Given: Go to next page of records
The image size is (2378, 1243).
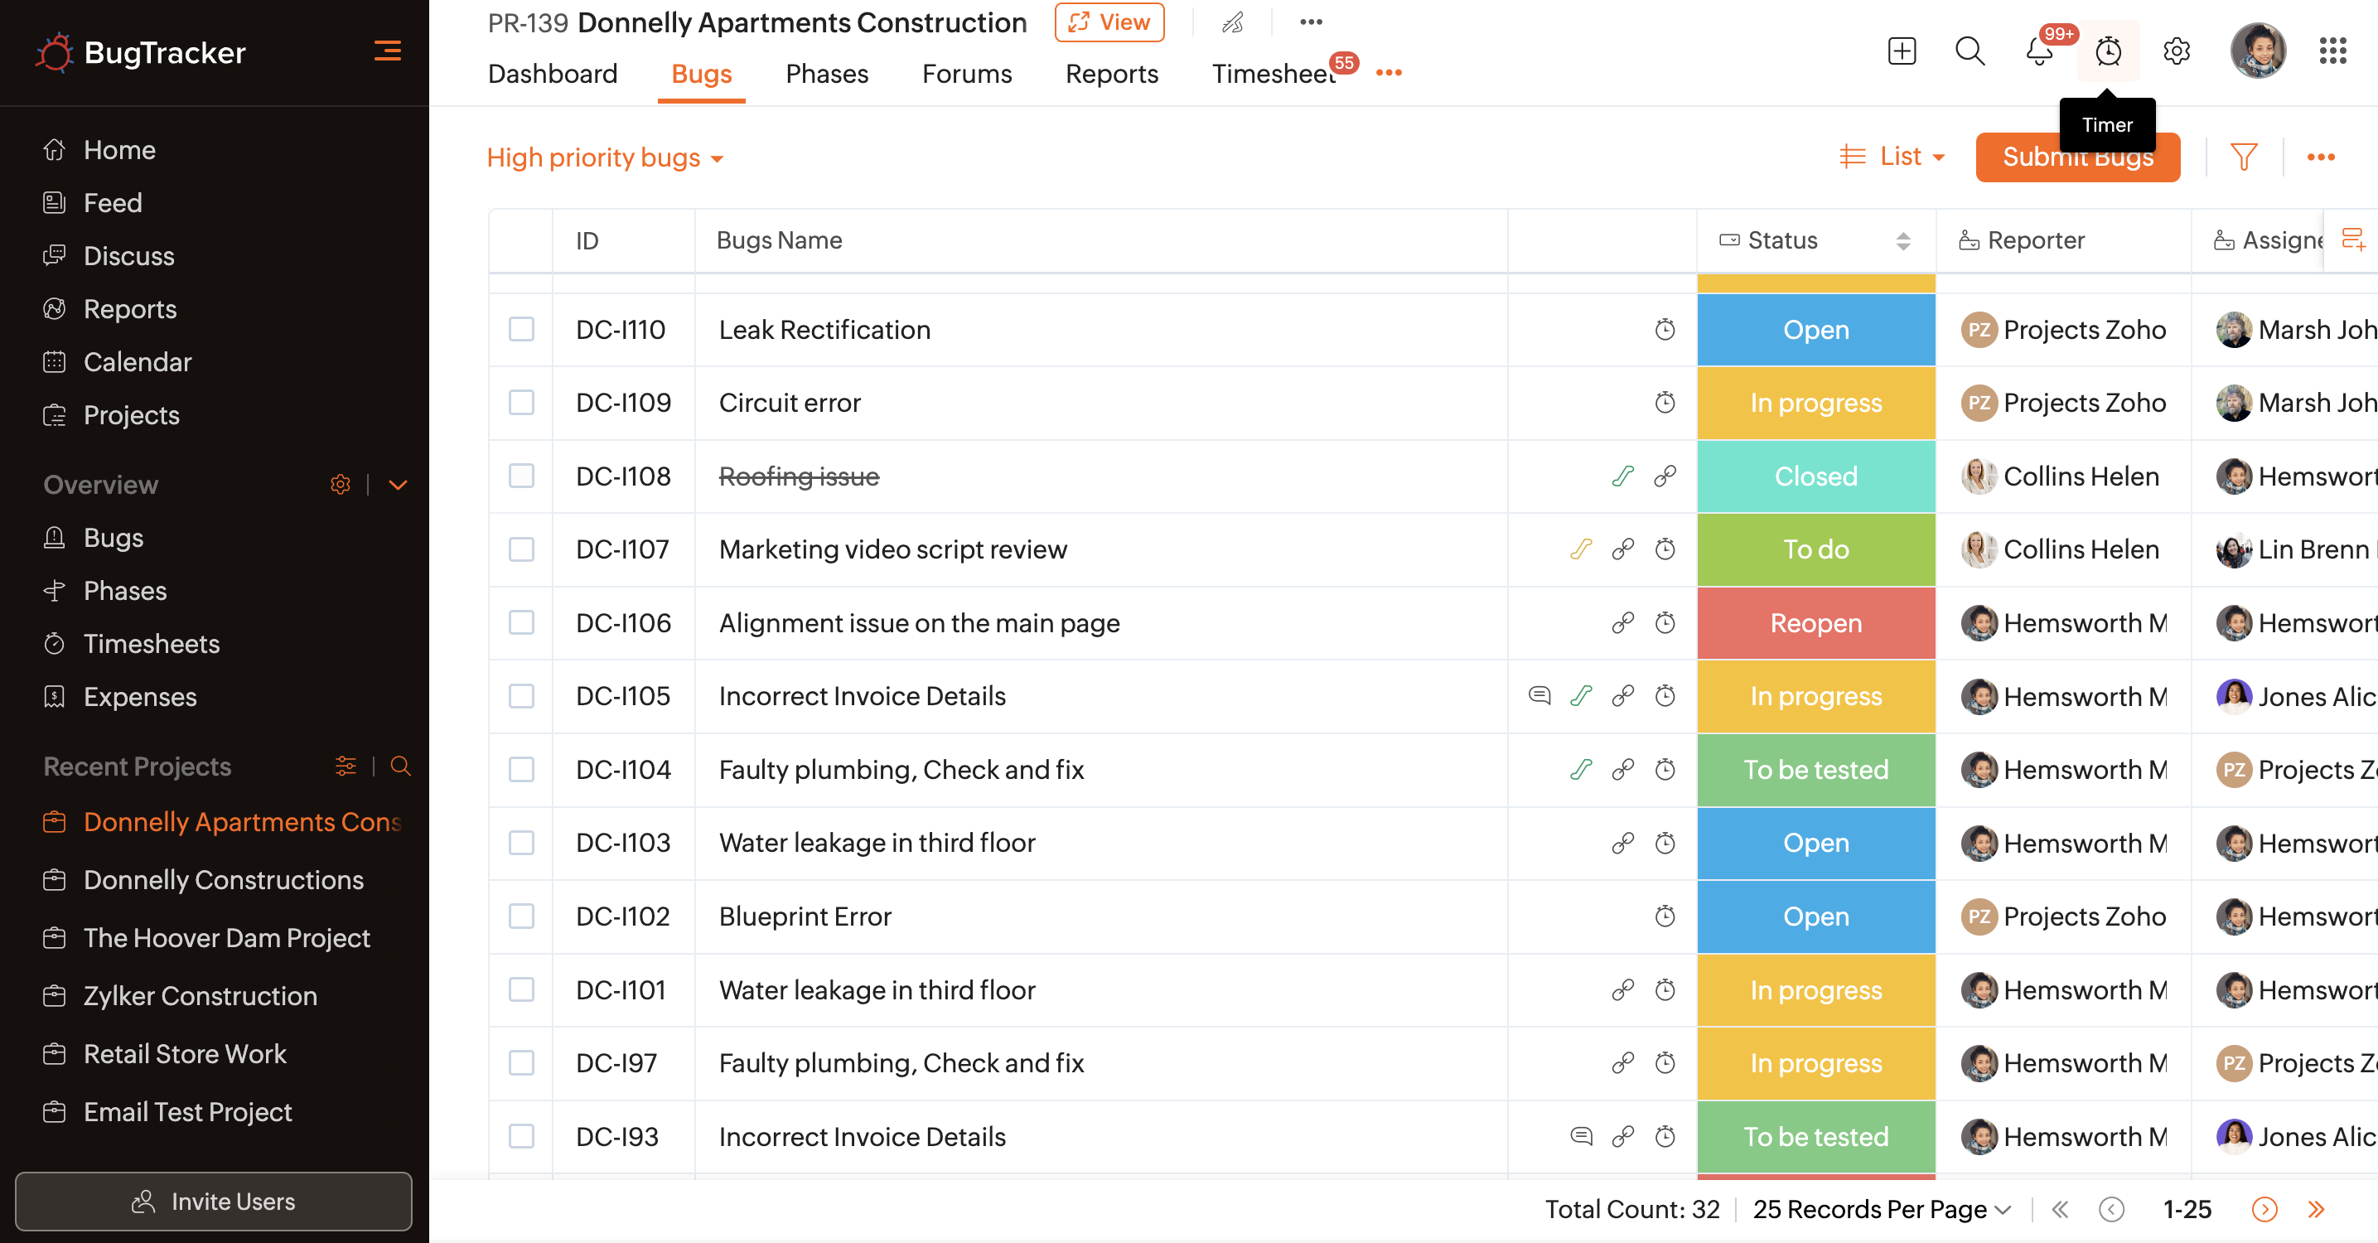Looking at the screenshot, I should [x=2264, y=1209].
